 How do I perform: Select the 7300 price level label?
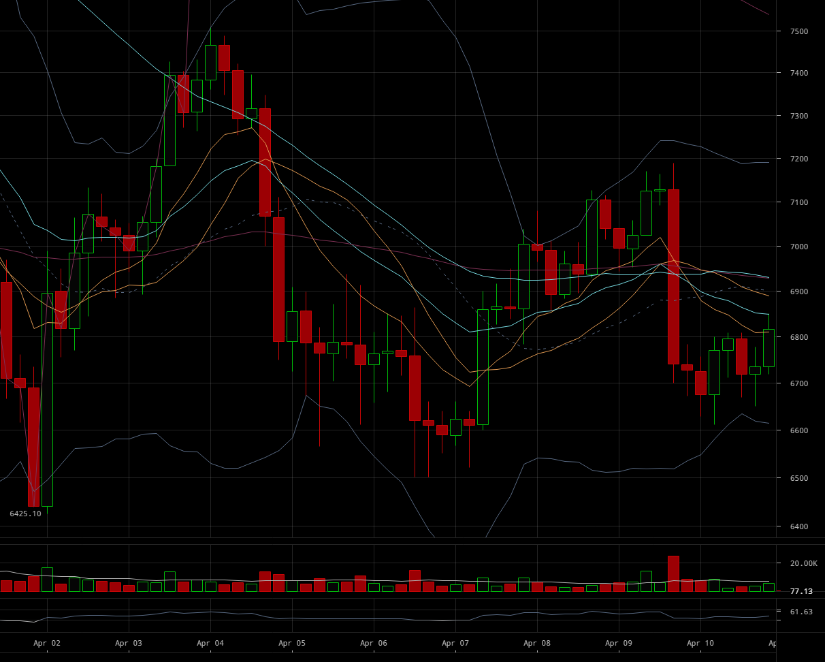click(x=799, y=116)
